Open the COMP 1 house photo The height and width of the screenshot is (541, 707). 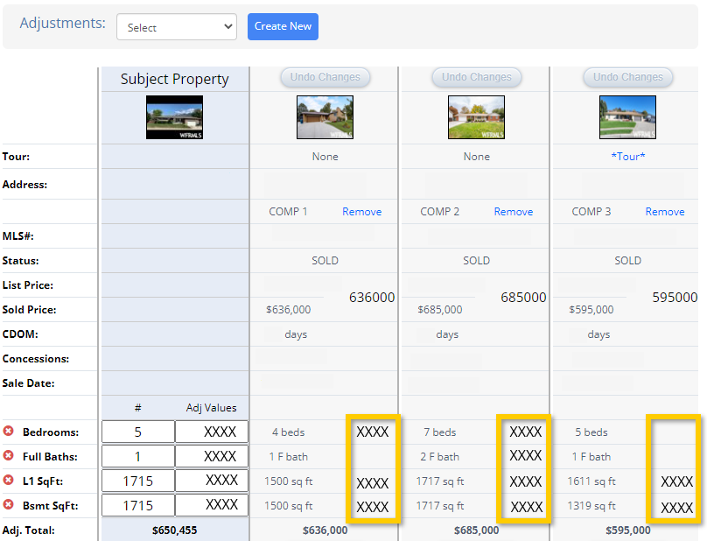(x=325, y=118)
